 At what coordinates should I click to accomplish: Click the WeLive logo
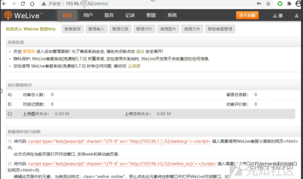24,15
